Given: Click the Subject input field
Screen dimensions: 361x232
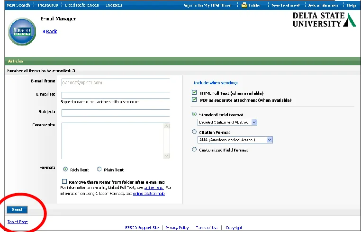Looking at the screenshot, I should 116,113.
